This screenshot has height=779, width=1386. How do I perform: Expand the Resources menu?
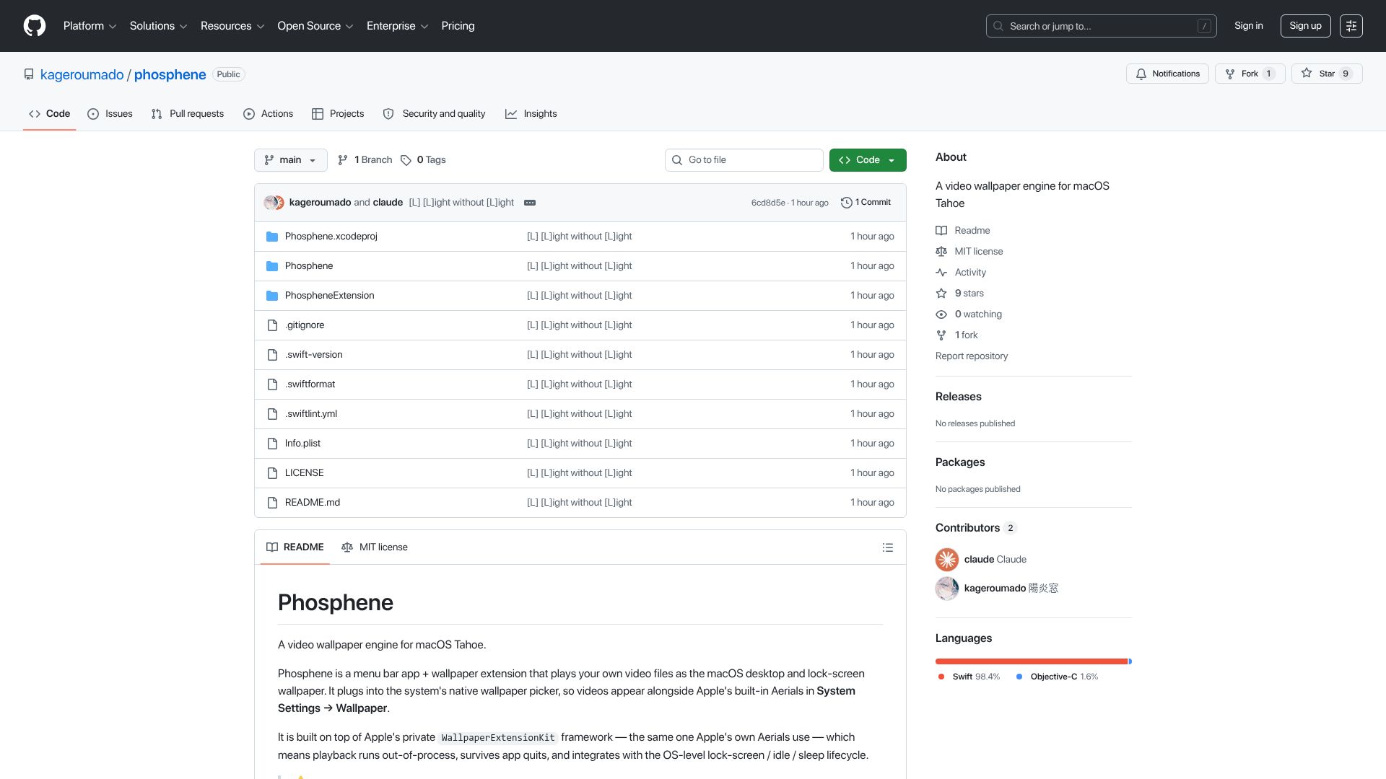(232, 26)
